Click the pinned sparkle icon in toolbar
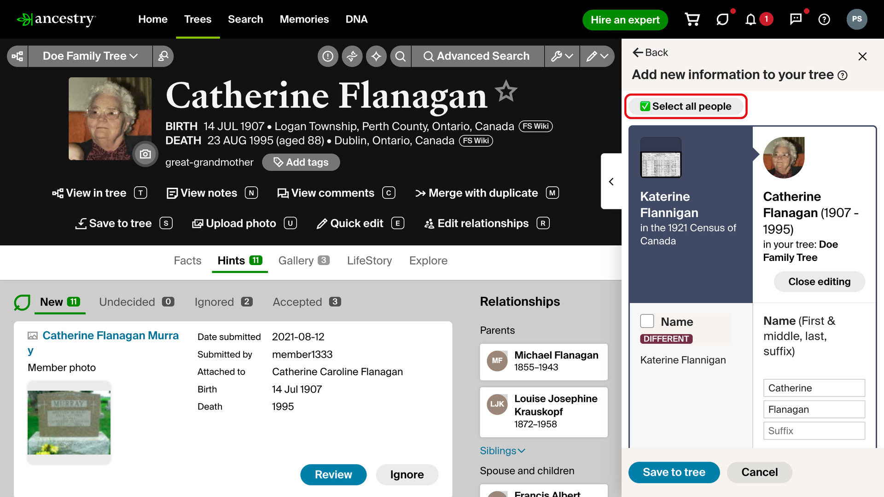884x497 pixels. pyautogui.click(x=352, y=56)
